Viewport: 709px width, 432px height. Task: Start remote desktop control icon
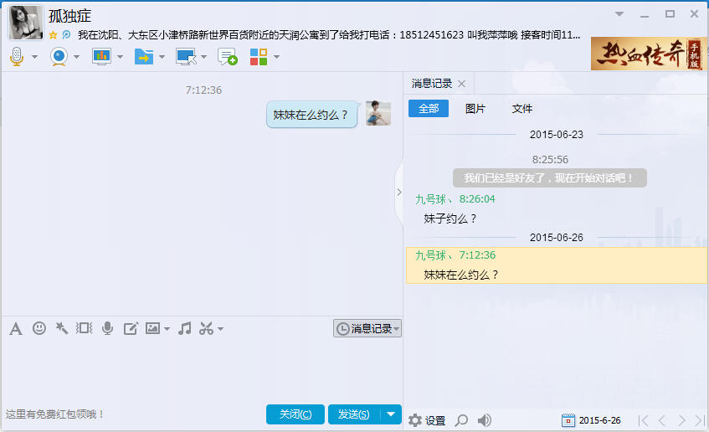(186, 57)
